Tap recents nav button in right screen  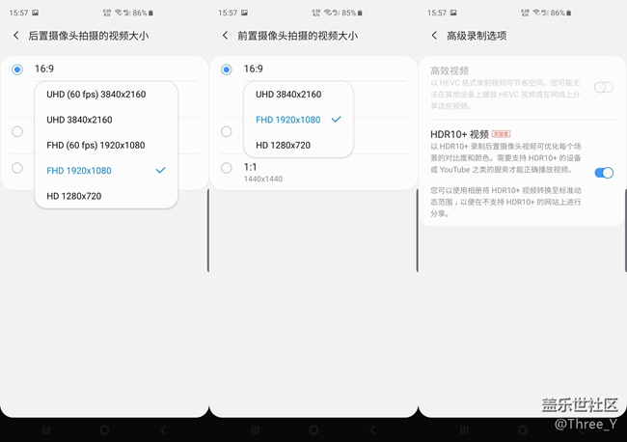(465, 430)
